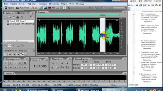Click Zoom Out Horizontally icon
Viewport: 163px width, 91px height.
tap(57, 63)
